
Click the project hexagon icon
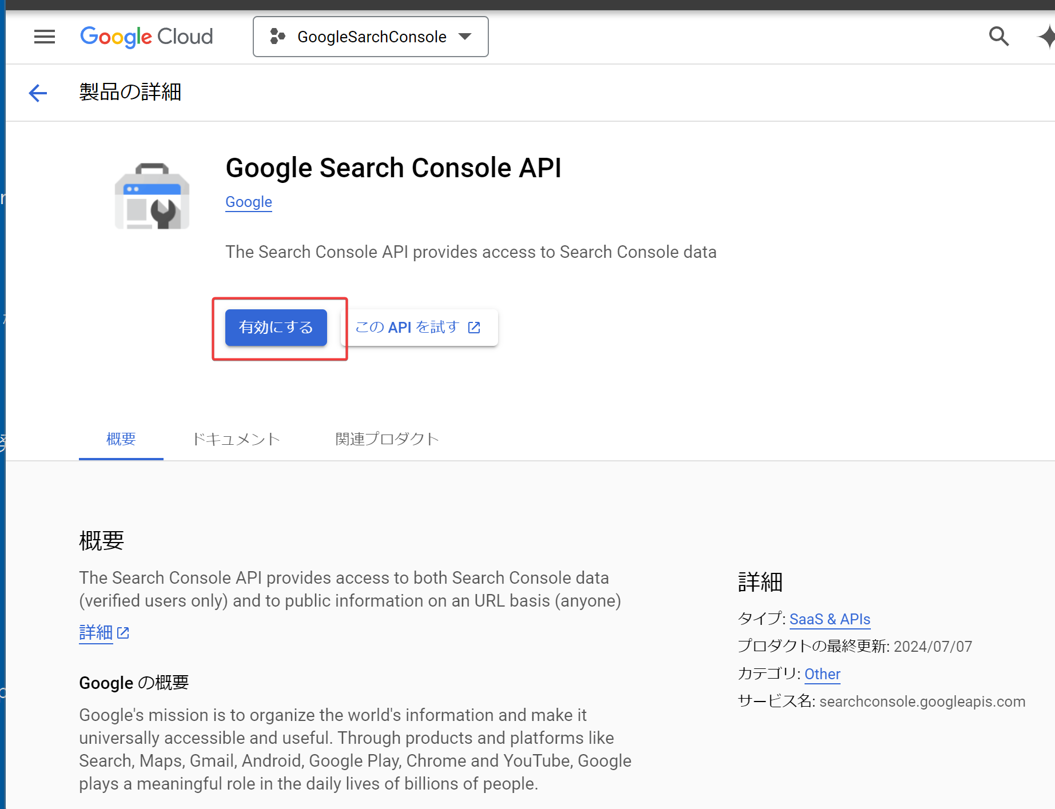pyautogui.click(x=277, y=37)
